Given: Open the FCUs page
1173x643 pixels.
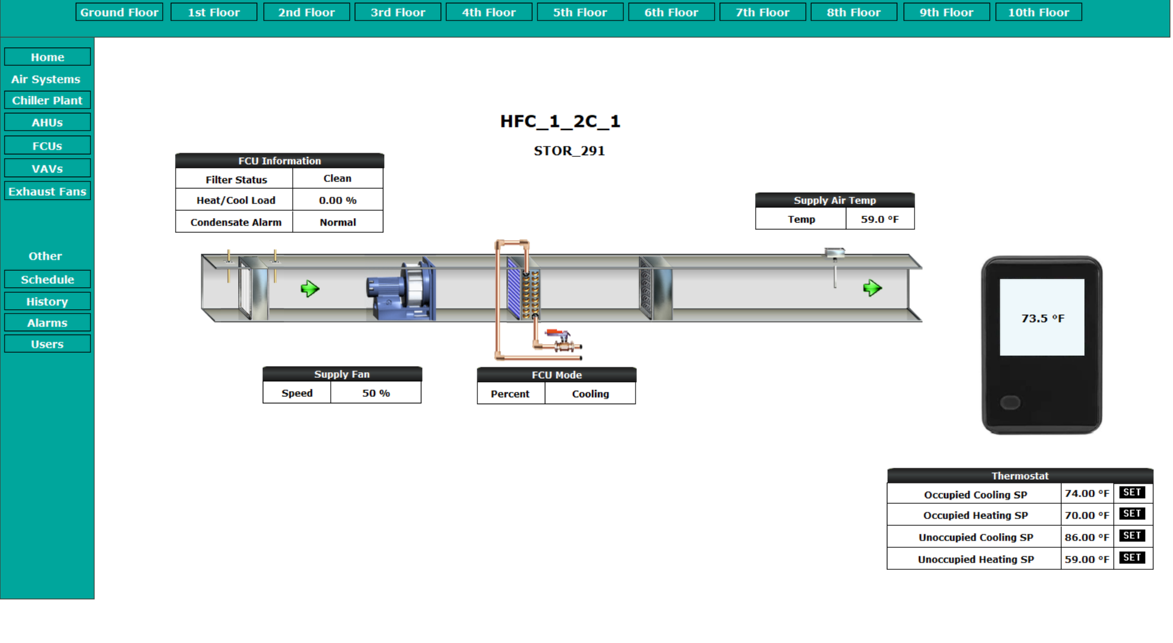Looking at the screenshot, I should coord(47,146).
